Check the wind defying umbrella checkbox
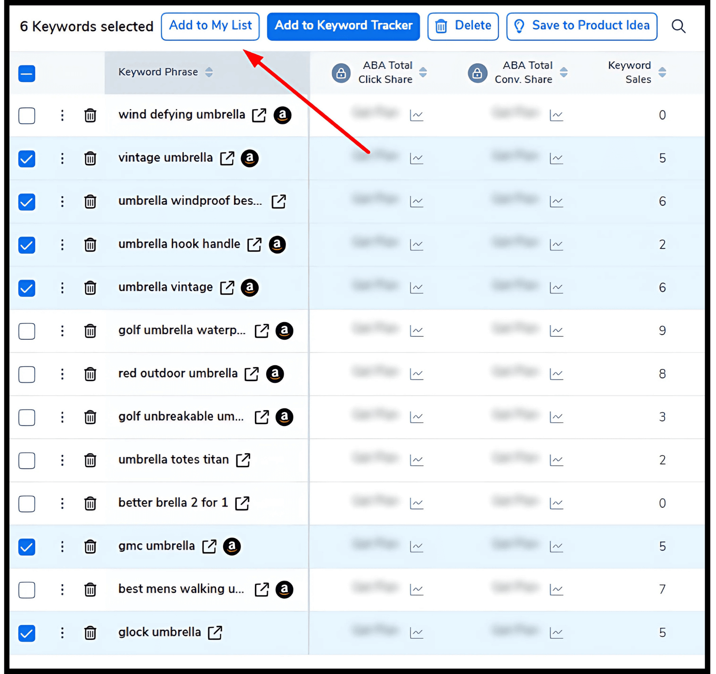 [27, 115]
